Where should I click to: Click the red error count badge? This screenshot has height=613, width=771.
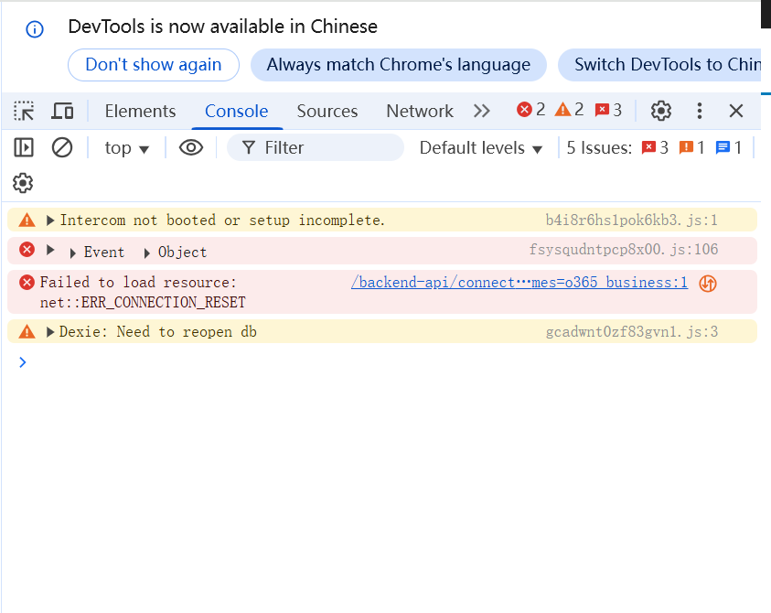point(531,111)
